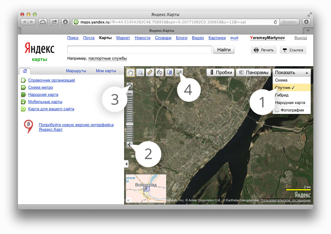This screenshot has width=331, height=234.
Task: Open the Пользовательское соглашение link
Action: coord(286,200)
